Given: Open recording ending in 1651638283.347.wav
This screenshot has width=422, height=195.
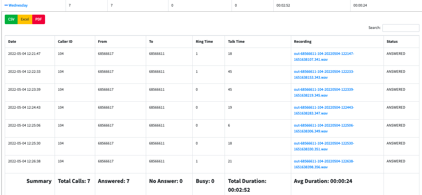Looking at the screenshot, I should [324, 110].
